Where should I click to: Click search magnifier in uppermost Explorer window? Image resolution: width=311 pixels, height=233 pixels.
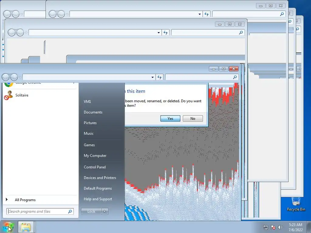pyautogui.click(x=282, y=14)
